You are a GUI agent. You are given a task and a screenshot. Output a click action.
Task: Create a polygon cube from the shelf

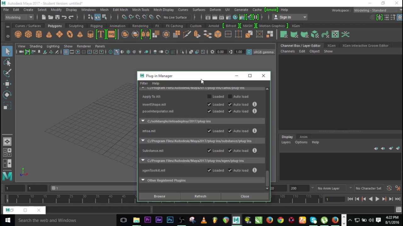[x=28, y=35]
